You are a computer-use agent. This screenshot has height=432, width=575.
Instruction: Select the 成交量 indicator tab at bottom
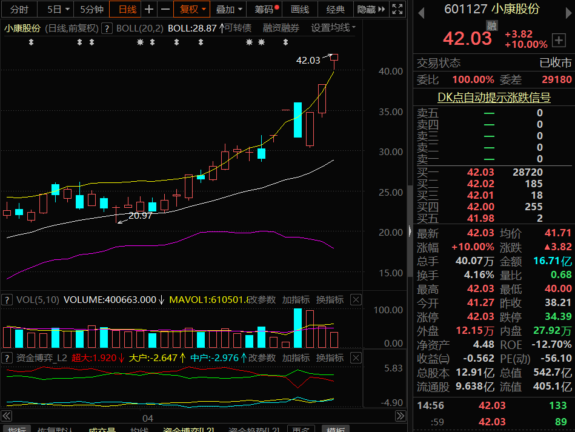coord(102,429)
